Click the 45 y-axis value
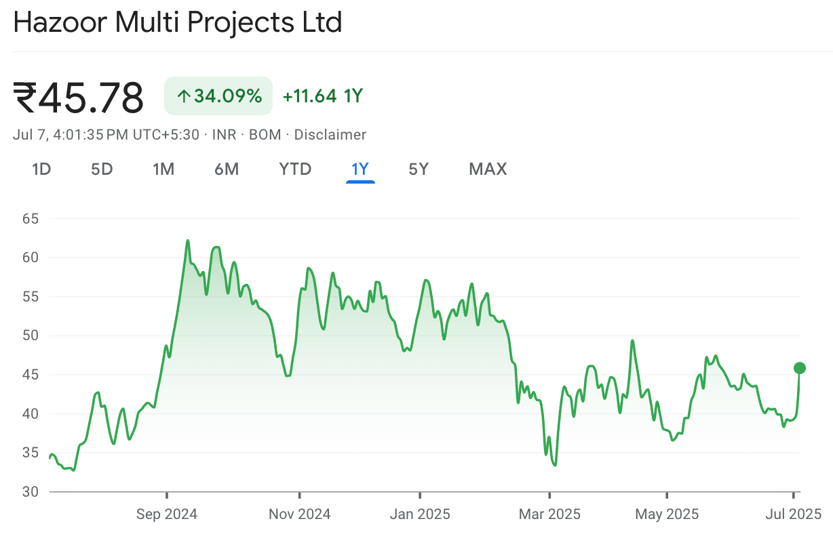Screen dimensions: 833x538 (x=31, y=375)
